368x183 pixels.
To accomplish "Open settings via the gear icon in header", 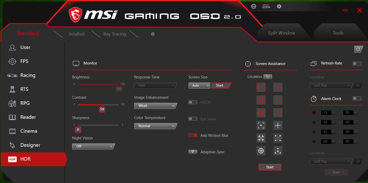I will [x=279, y=6].
